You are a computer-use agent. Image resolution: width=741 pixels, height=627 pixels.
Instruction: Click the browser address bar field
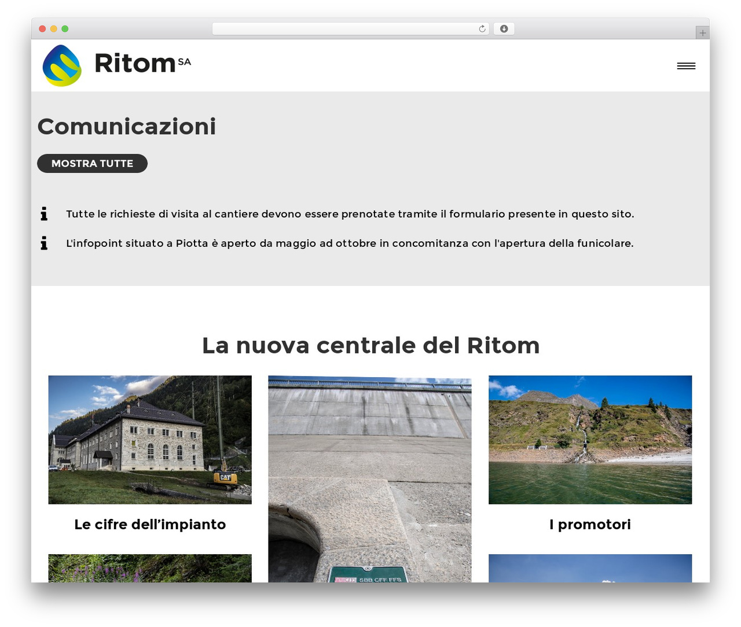pos(350,29)
